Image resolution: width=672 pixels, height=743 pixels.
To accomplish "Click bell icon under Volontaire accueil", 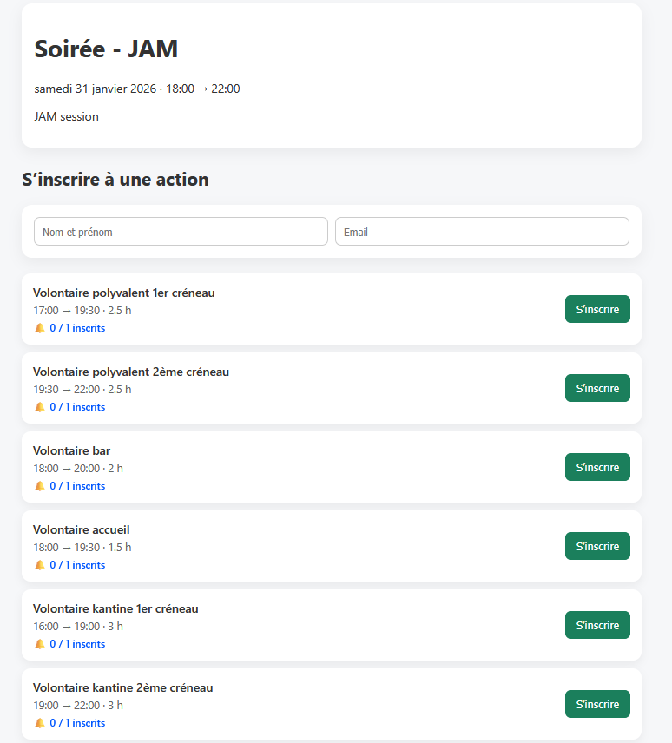I will pyautogui.click(x=39, y=565).
